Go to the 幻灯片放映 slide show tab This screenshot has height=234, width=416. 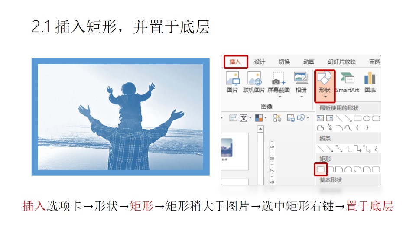(341, 62)
